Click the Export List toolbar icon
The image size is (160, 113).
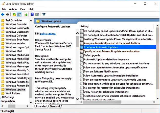(26, 14)
